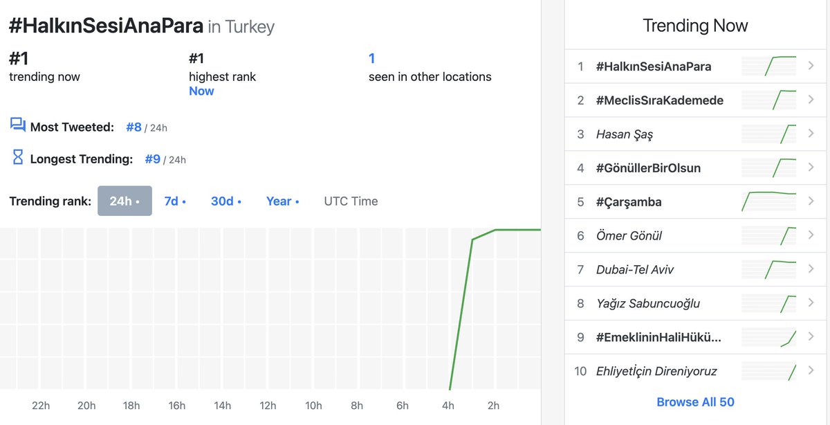Open the #GönüllerBirOlsun trend
The height and width of the screenshot is (425, 830).
(x=648, y=168)
